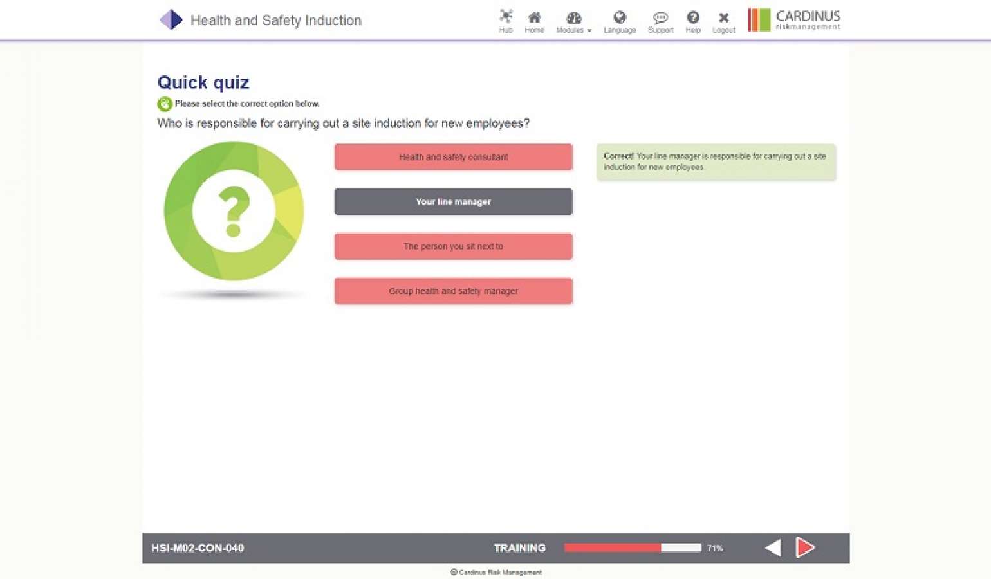Click the 71% progress bar

(x=632, y=547)
